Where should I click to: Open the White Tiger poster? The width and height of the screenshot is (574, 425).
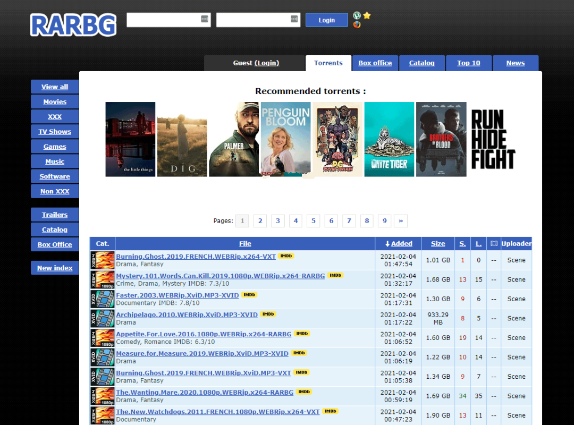click(x=389, y=139)
